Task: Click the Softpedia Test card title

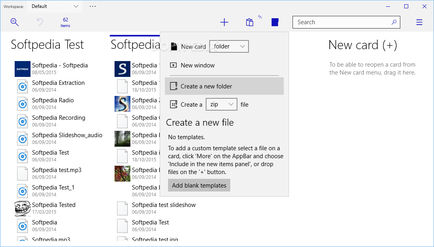Action: point(47,44)
